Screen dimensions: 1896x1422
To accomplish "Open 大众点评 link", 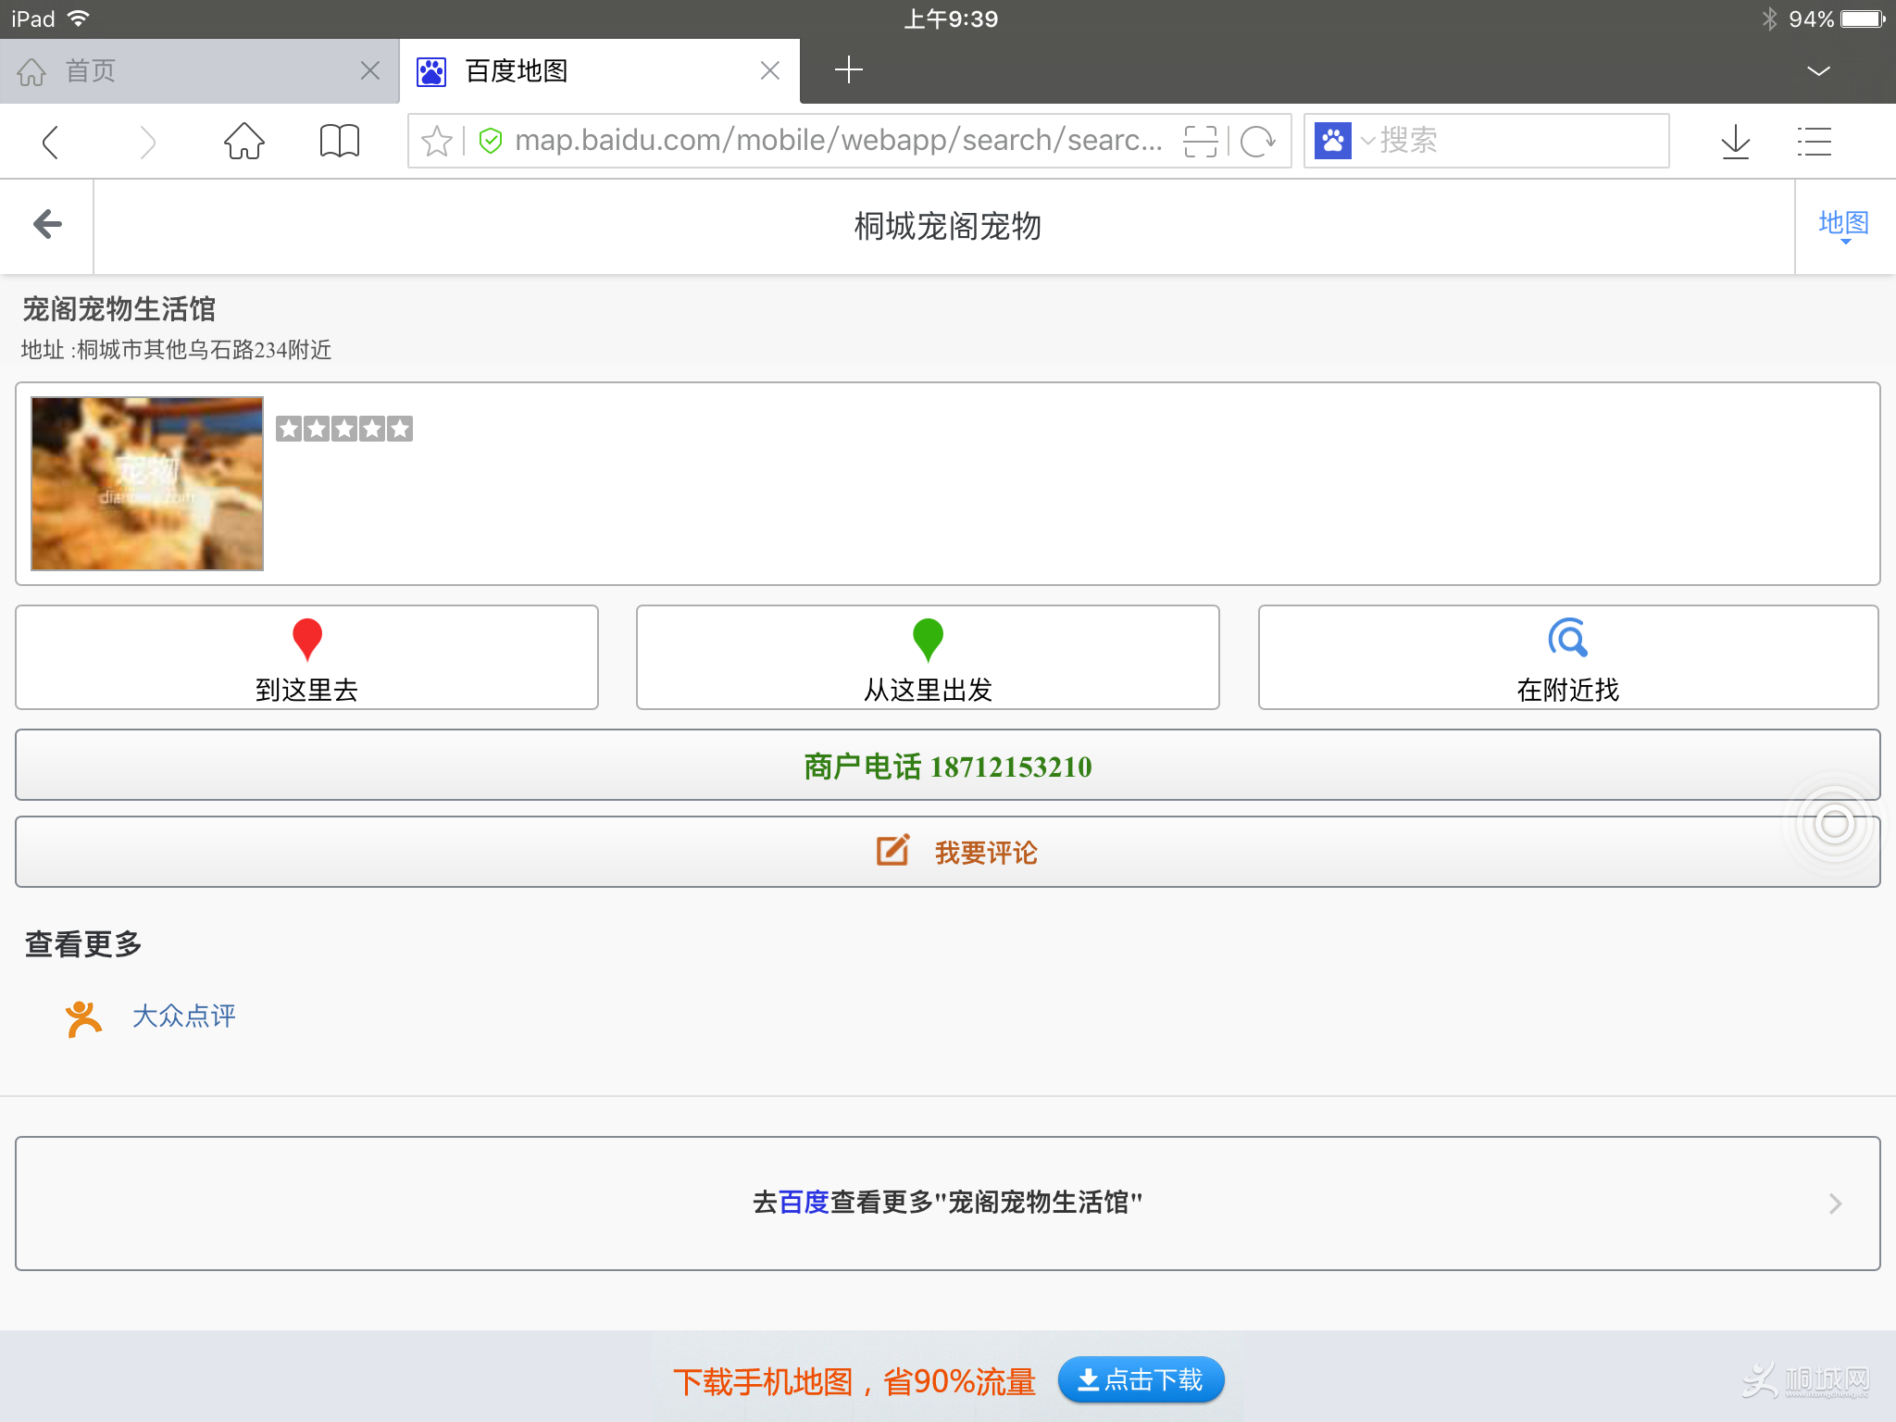I will pyautogui.click(x=184, y=1017).
